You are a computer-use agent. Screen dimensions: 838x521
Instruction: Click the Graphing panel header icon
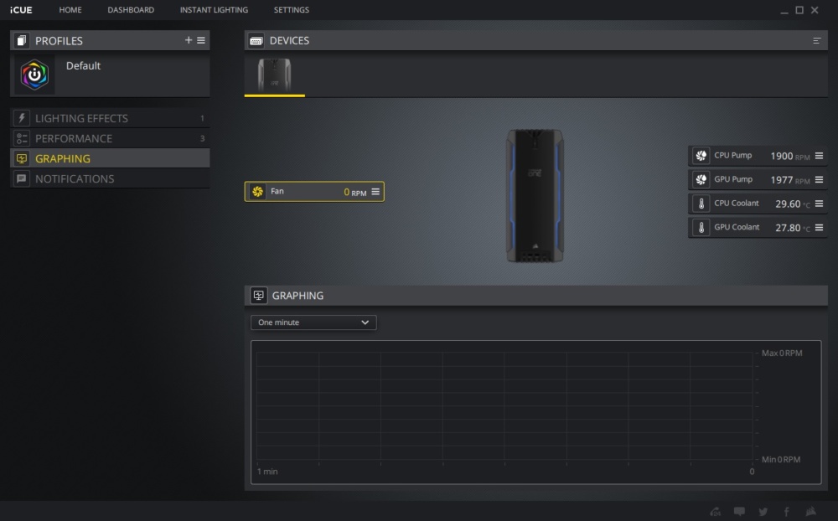pyautogui.click(x=259, y=296)
